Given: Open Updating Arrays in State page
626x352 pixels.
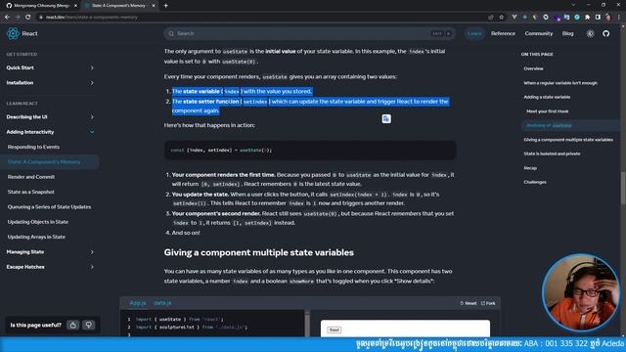Looking at the screenshot, I should point(36,237).
